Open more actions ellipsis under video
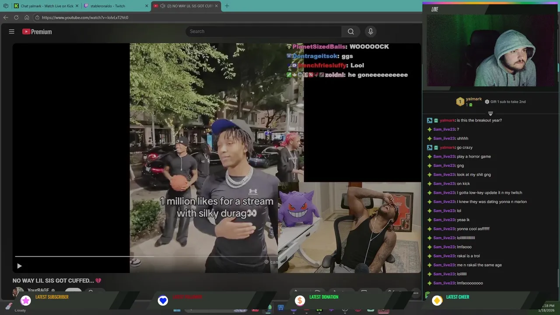 416,293
